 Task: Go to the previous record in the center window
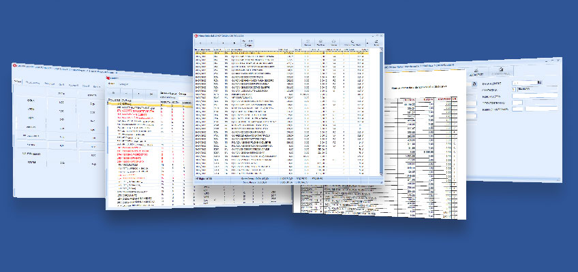tap(211, 42)
